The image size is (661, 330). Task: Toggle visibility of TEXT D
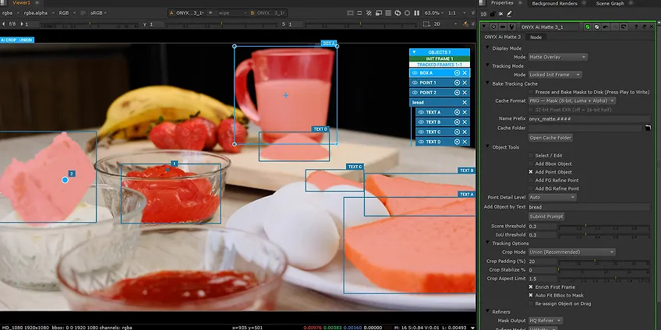421,142
